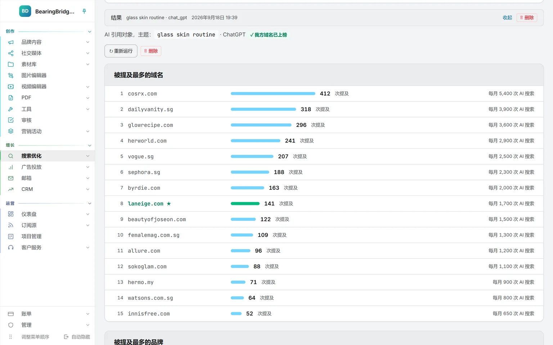Click 调整菜单顺序 at sidebar bottom

point(35,337)
